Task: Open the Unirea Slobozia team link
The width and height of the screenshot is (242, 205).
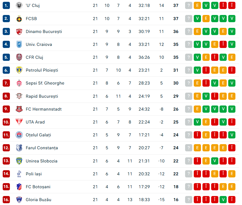Action: [x=41, y=161]
